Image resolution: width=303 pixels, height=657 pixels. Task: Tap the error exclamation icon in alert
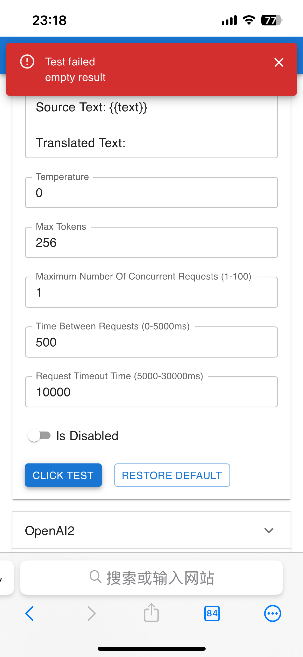pos(27,62)
